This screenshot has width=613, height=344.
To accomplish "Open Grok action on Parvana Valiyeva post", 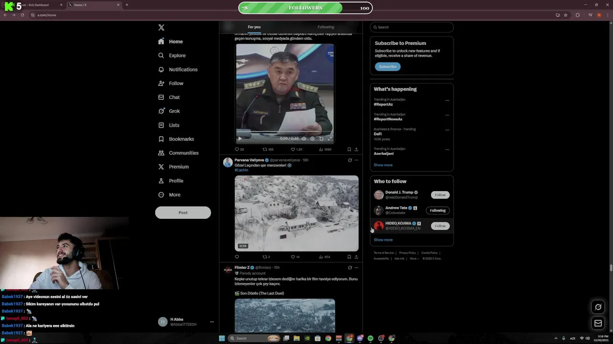I will (350, 160).
